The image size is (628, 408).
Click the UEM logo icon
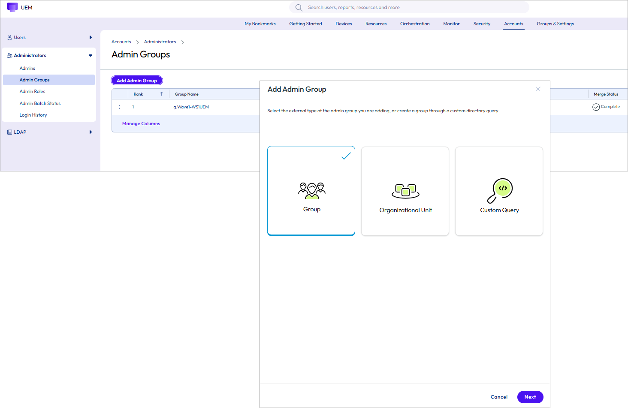pyautogui.click(x=12, y=7)
